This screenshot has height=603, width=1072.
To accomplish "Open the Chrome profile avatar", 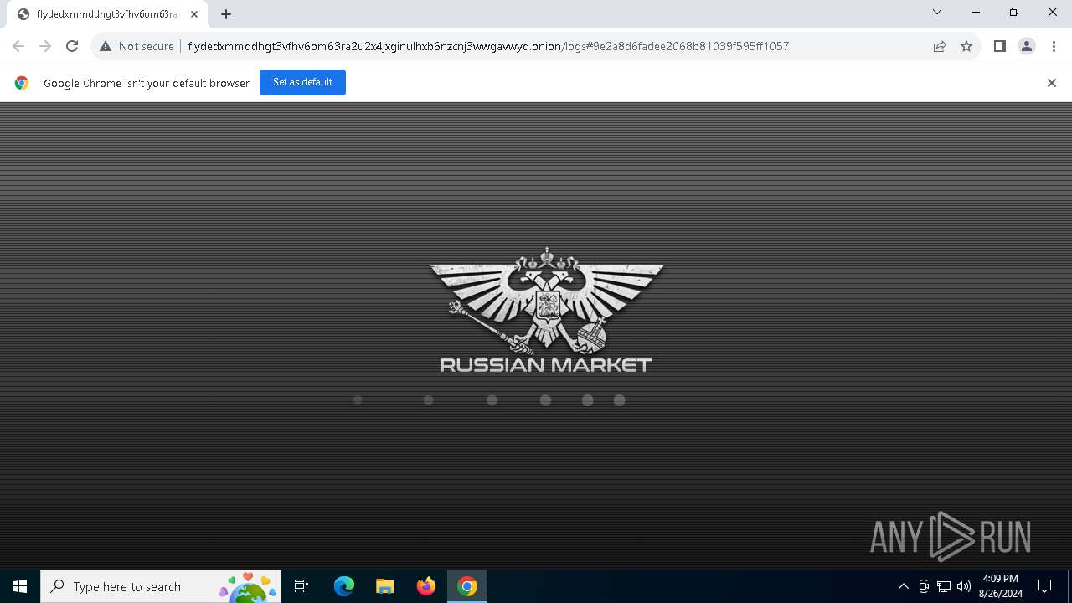I will pyautogui.click(x=1027, y=46).
